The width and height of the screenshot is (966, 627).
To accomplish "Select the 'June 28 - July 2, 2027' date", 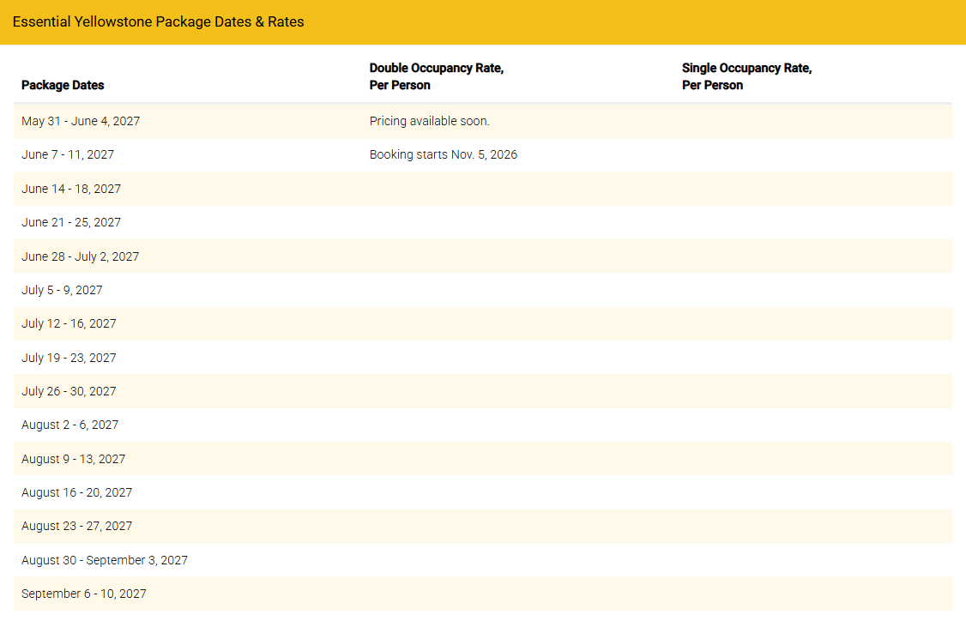I will (80, 256).
